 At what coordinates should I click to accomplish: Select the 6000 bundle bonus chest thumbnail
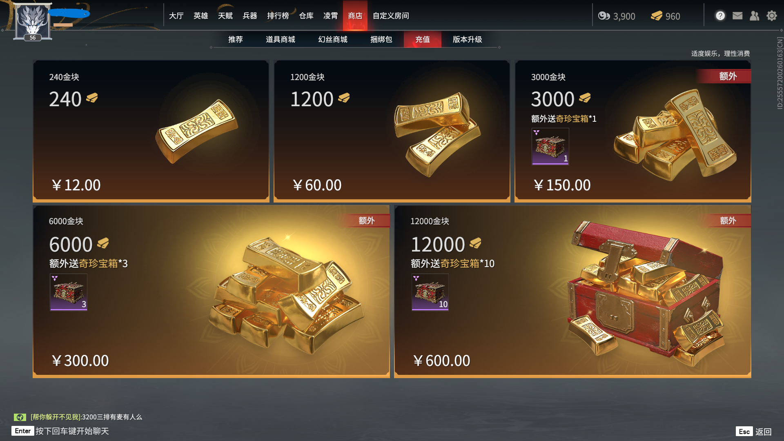coord(69,292)
